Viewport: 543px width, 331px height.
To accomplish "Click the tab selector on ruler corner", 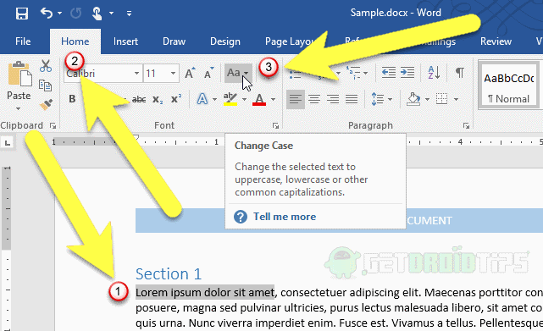I will click(8, 142).
